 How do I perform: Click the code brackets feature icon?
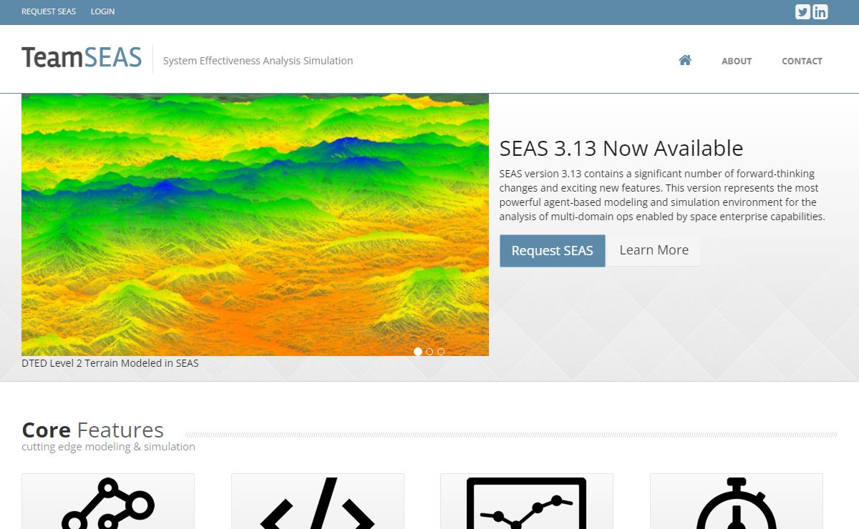[317, 503]
